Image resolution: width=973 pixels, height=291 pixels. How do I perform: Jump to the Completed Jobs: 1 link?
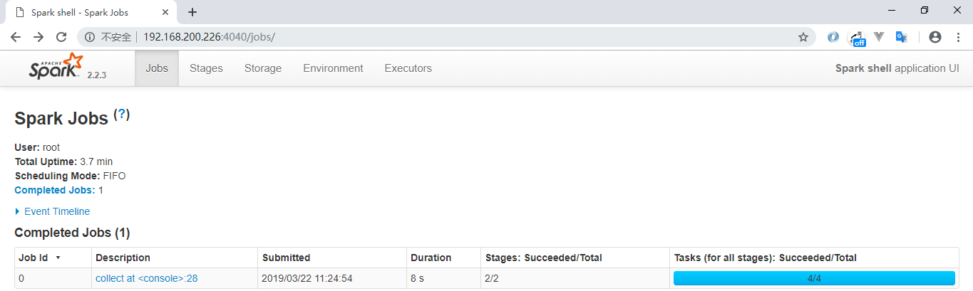(x=58, y=190)
